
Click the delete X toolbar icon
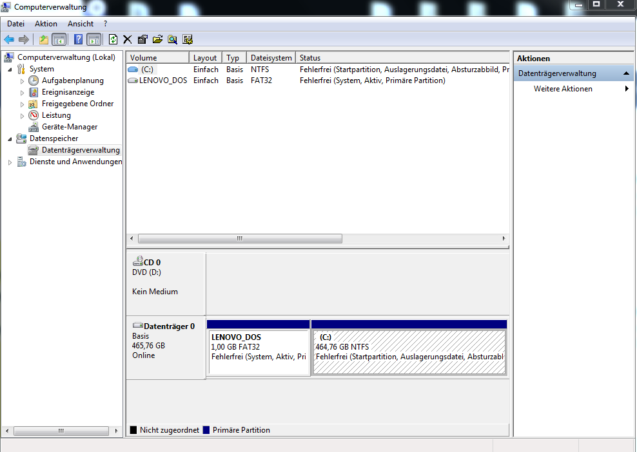pos(128,39)
